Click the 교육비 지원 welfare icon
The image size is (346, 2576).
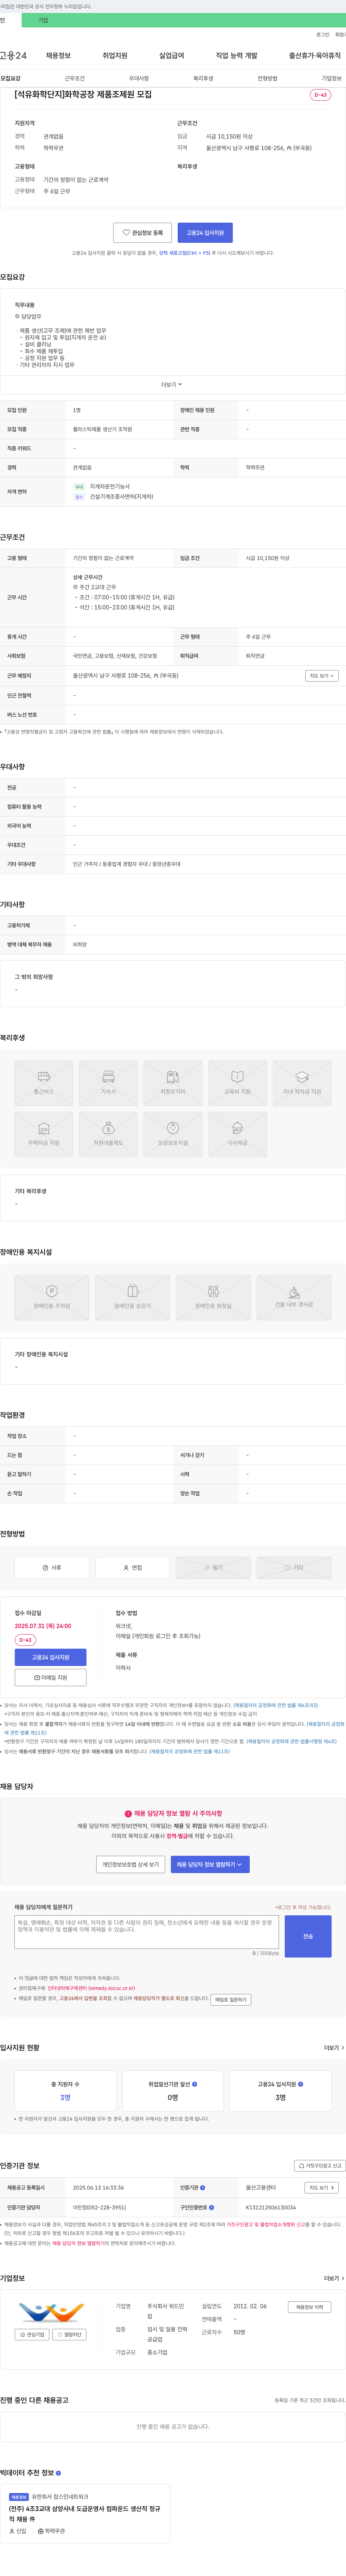point(237,1083)
